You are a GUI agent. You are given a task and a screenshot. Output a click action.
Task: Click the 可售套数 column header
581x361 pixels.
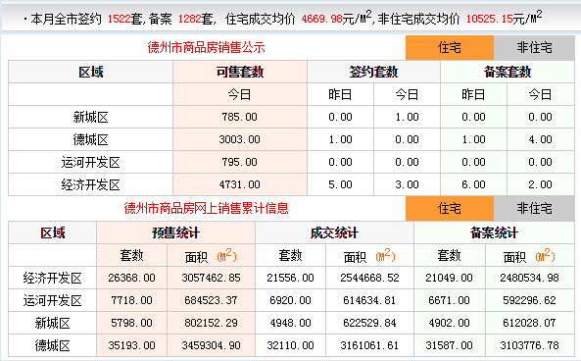[240, 72]
